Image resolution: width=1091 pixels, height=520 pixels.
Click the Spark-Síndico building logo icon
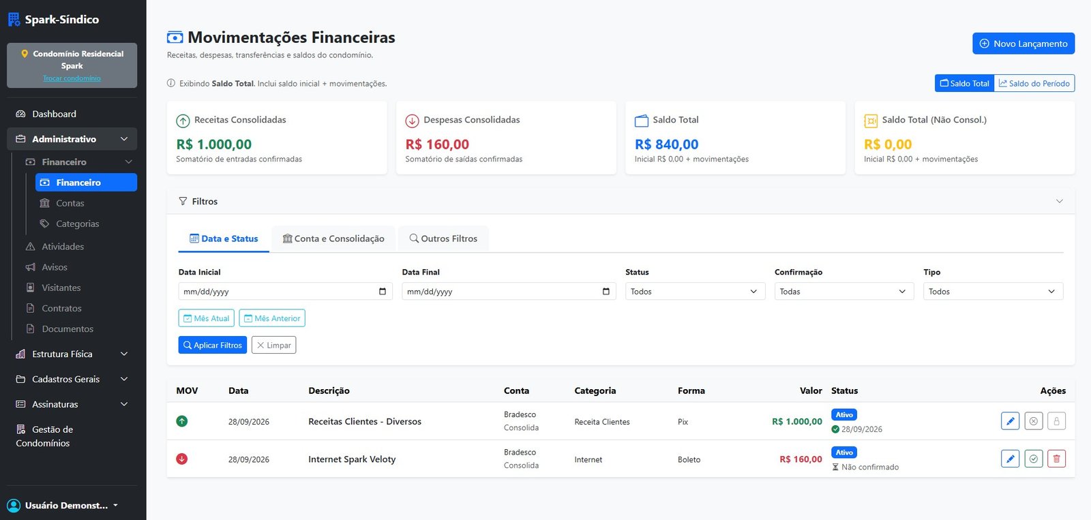point(14,19)
